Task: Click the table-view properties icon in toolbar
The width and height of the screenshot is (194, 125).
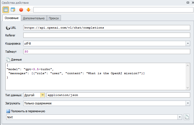Action: point(6,10)
